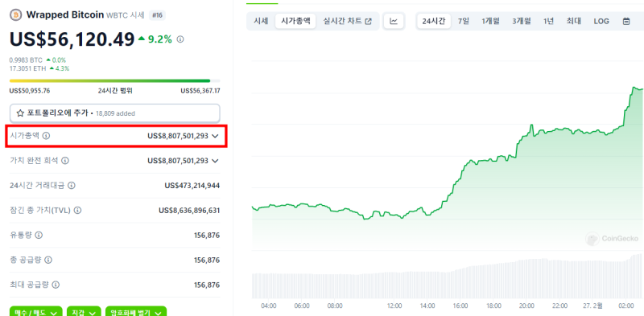Expand the 가치 완전 희석 value chevron
This screenshot has width=644, height=316.
pyautogui.click(x=215, y=161)
